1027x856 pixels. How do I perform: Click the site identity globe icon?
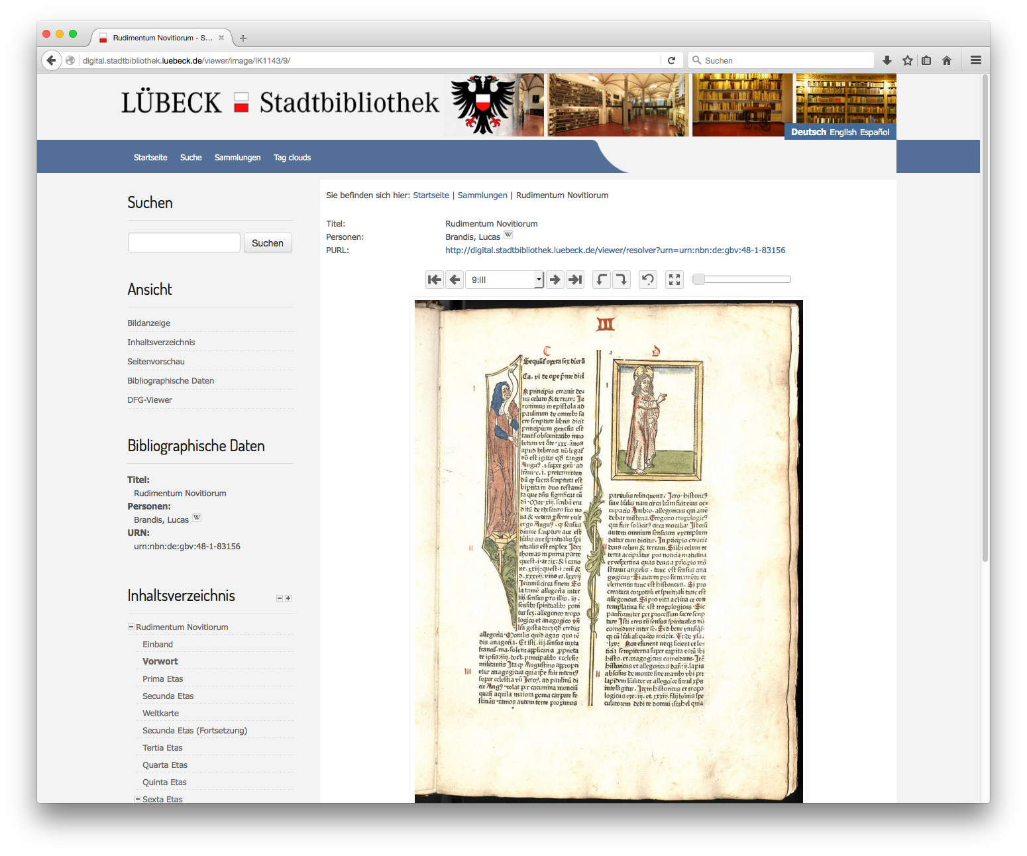pyautogui.click(x=70, y=60)
